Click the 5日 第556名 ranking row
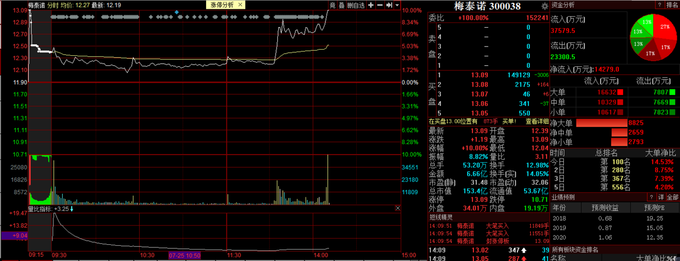Image resolution: width=680 pixels, height=261 pixels. click(615, 187)
